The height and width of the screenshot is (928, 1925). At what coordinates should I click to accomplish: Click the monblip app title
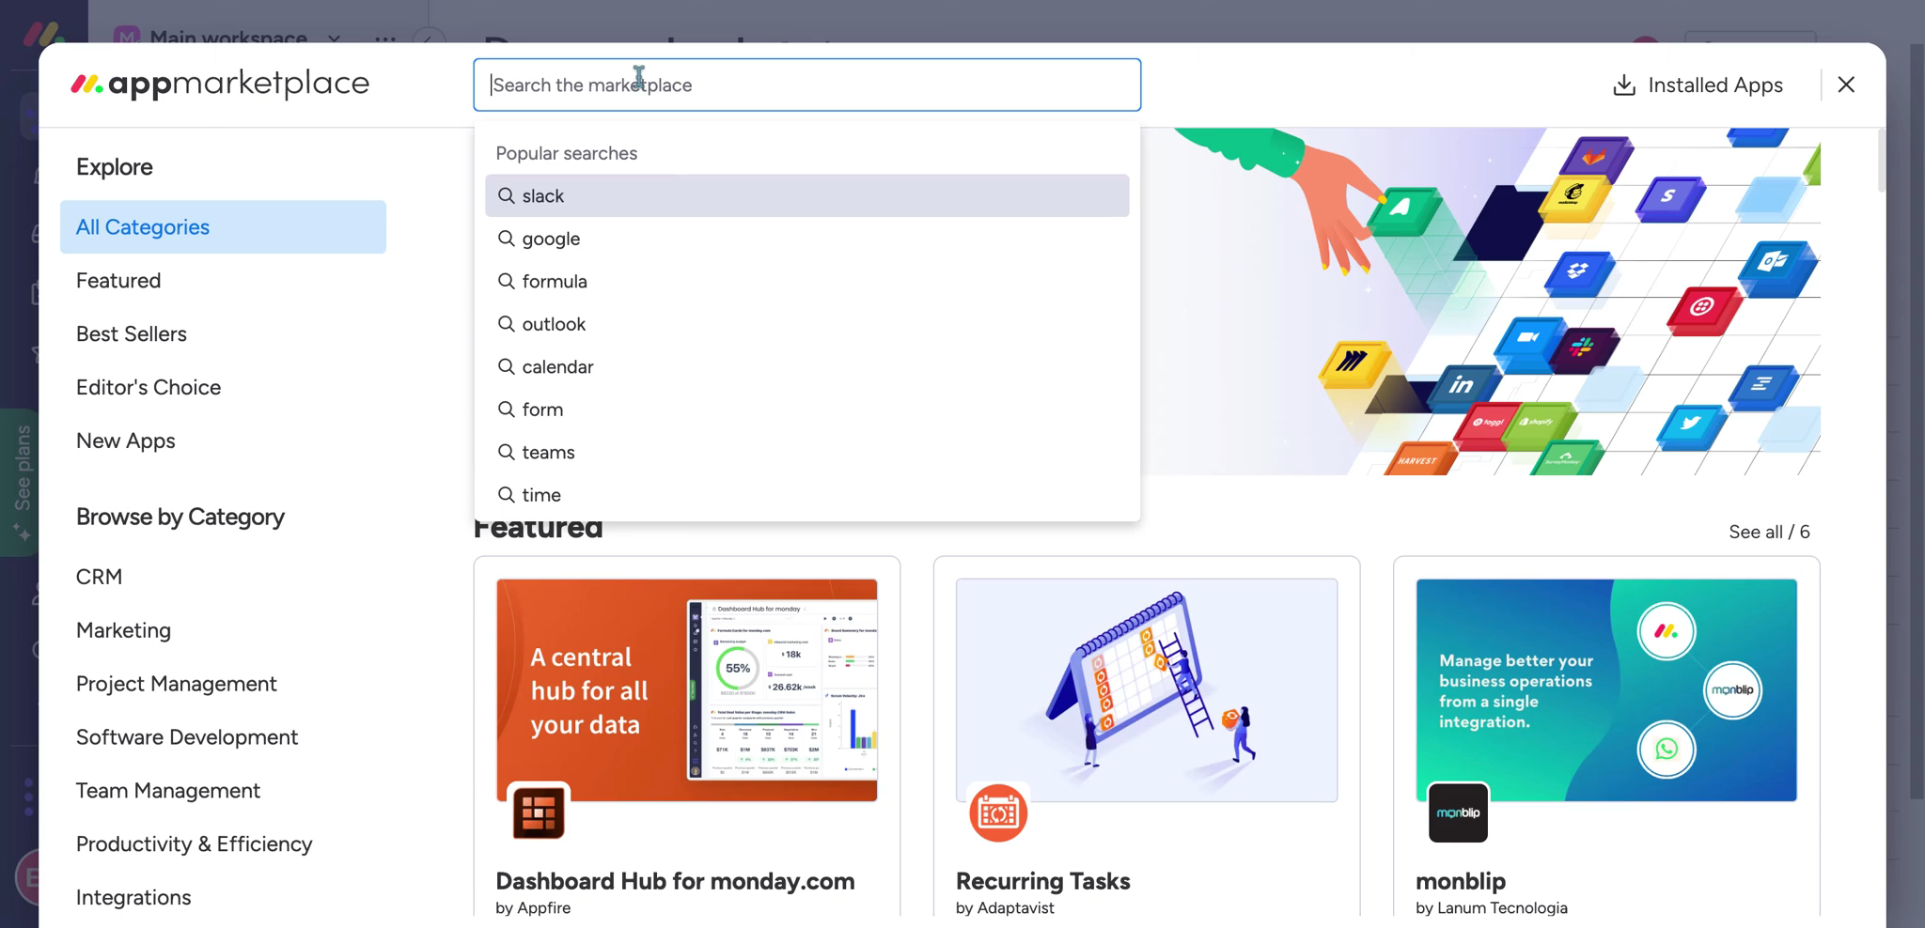[x=1461, y=882]
